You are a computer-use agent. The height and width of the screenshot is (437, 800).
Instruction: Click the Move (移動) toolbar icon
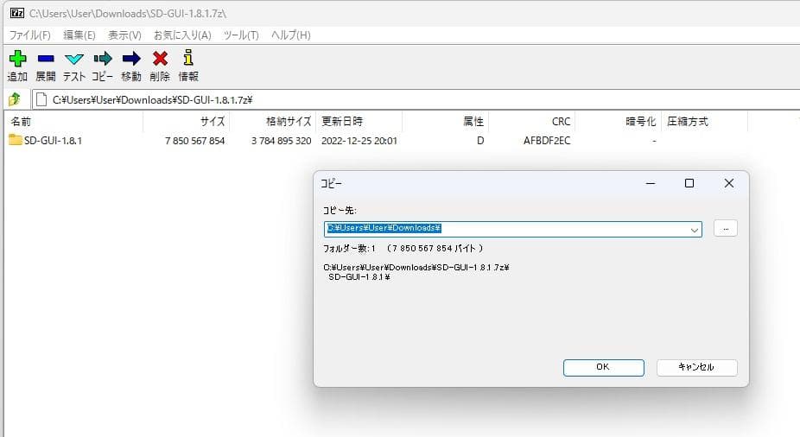click(131, 59)
